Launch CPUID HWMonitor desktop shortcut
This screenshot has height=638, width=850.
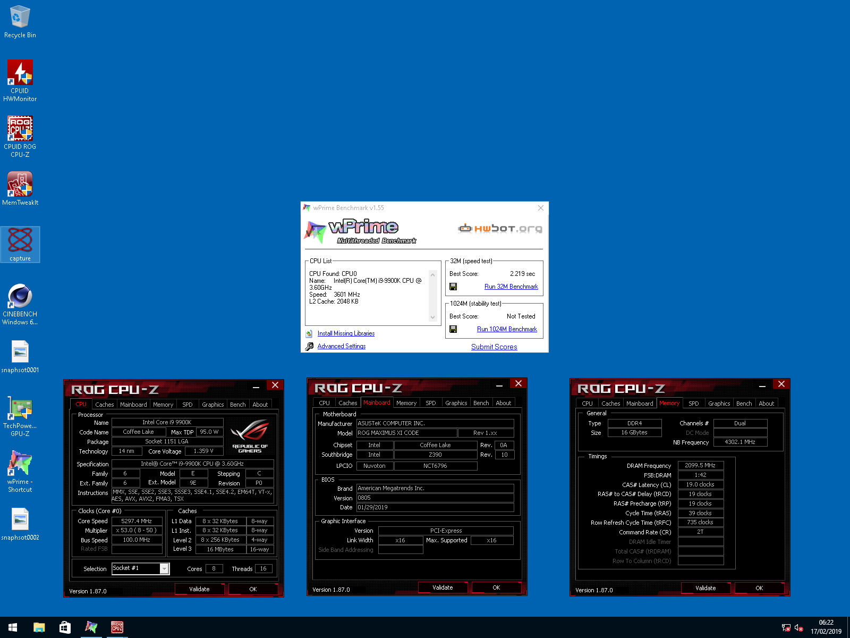(x=20, y=80)
